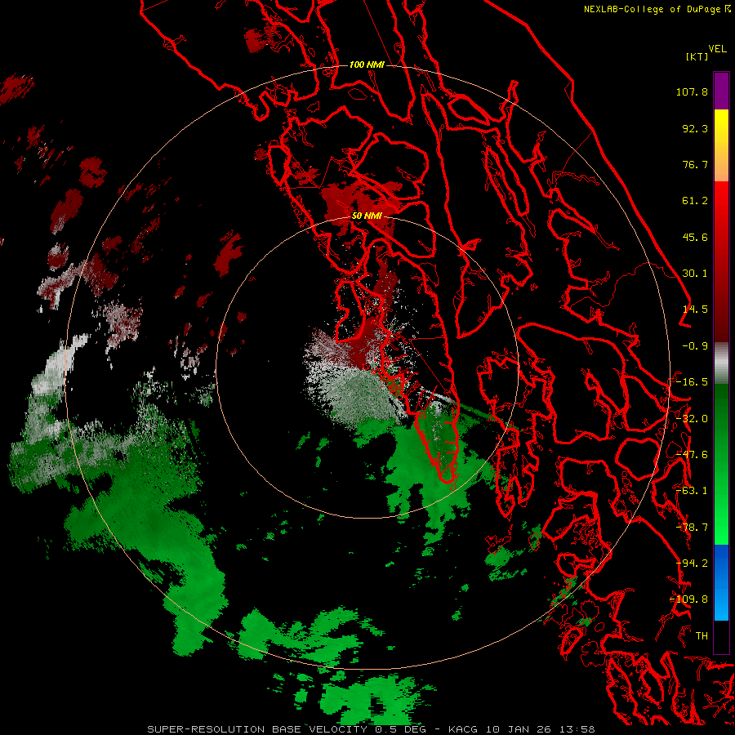
Task: Click the -109.8 scale value
Action: [689, 599]
